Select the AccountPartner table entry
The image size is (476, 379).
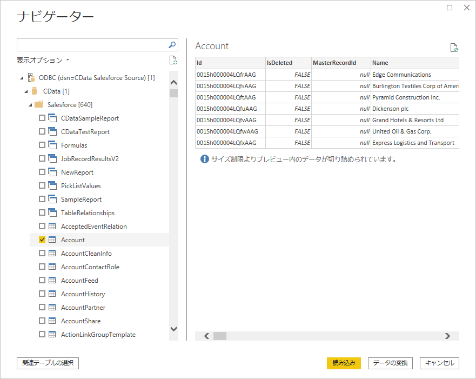point(83,308)
